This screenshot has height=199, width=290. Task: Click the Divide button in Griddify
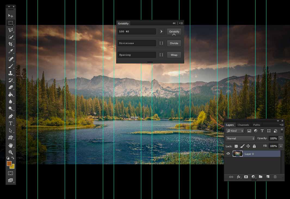tap(174, 43)
